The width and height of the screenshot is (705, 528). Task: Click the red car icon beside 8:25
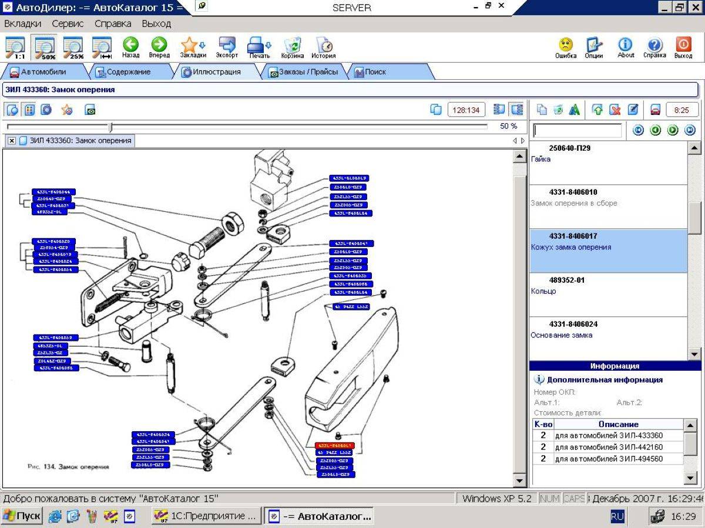pos(655,110)
